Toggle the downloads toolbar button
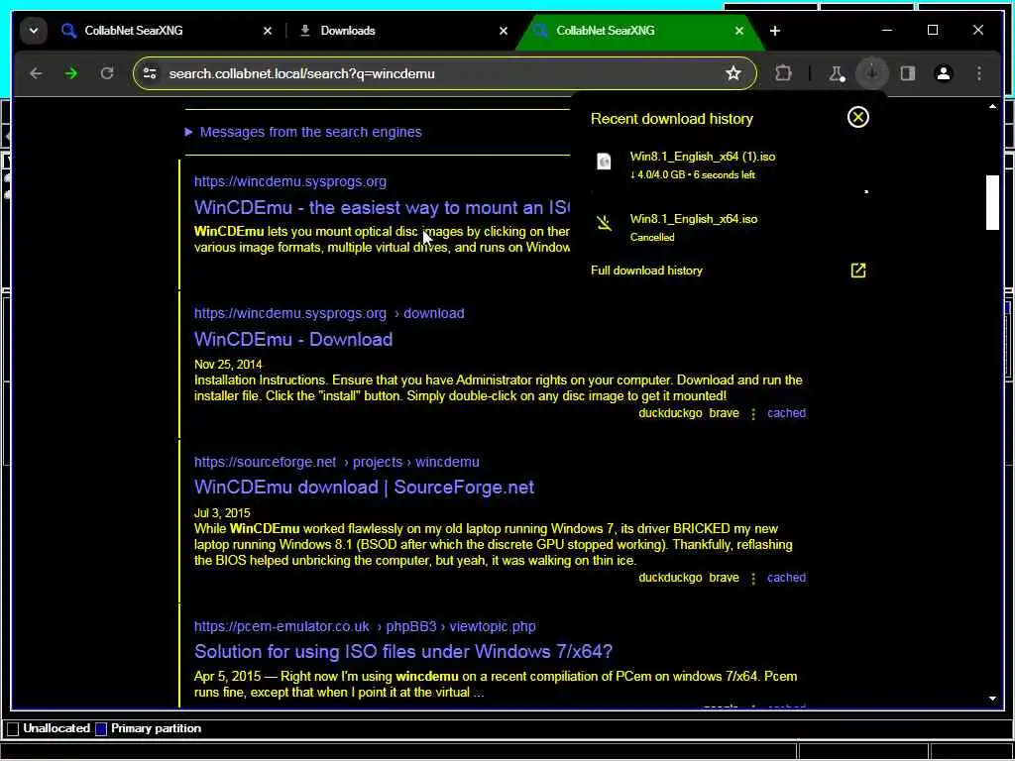Viewport: 1015px width, 761px height. tap(872, 73)
